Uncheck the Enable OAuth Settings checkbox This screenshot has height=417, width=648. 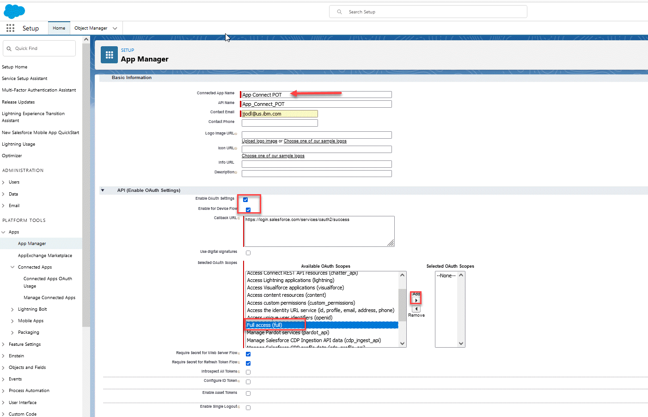(x=245, y=200)
